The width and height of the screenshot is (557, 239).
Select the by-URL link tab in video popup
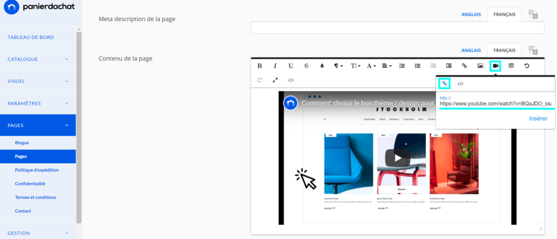pyautogui.click(x=444, y=83)
